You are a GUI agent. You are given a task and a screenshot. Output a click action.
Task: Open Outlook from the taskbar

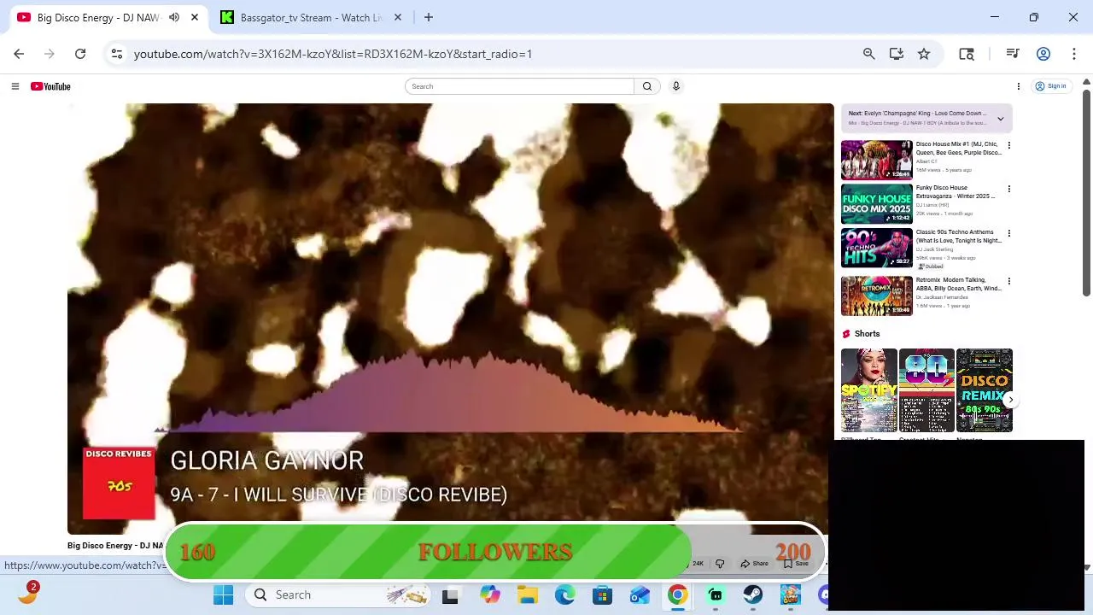[x=640, y=594]
